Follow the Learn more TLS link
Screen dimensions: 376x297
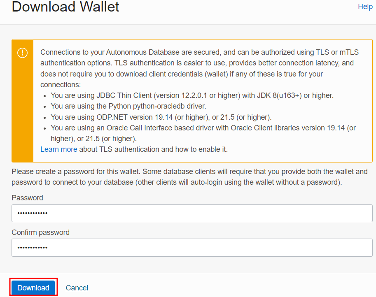click(59, 149)
